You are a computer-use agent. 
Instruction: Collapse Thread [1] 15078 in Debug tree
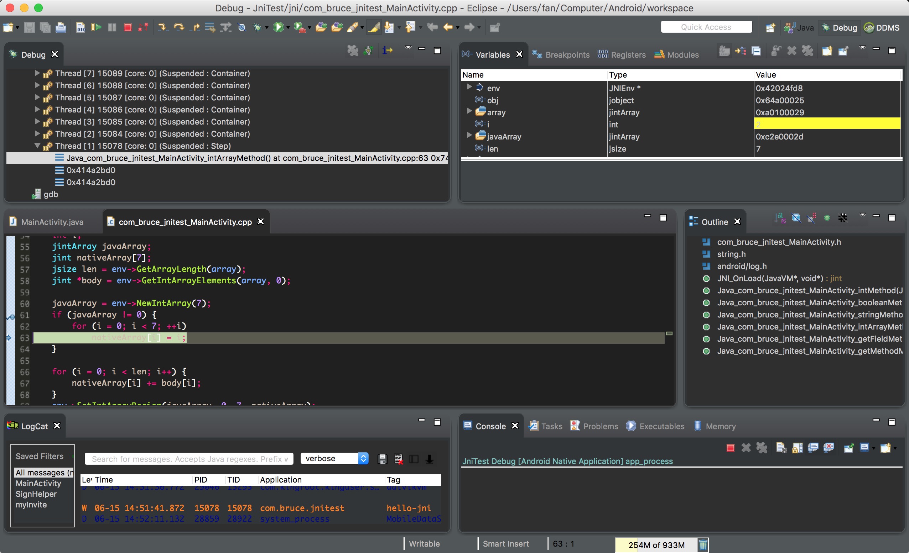[x=37, y=146]
